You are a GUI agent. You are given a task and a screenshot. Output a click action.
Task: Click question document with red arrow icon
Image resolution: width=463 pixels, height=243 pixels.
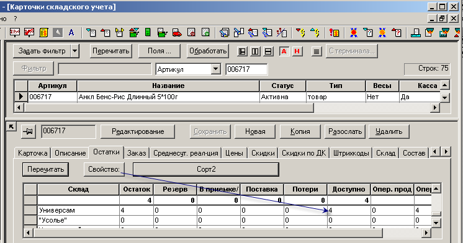(397, 32)
